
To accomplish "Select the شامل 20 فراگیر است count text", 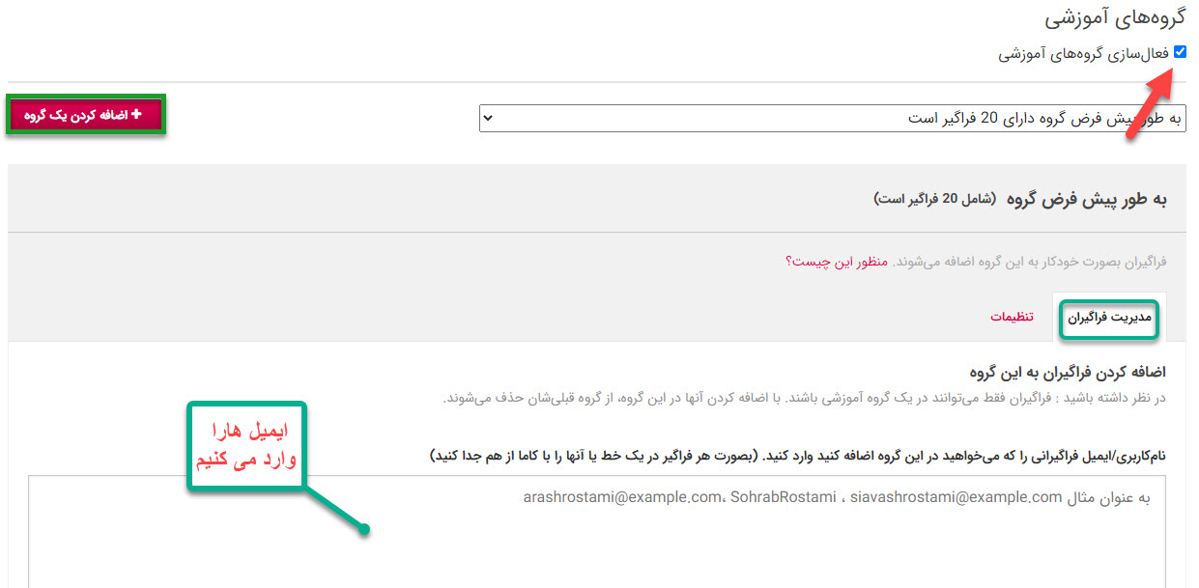I will (x=934, y=199).
